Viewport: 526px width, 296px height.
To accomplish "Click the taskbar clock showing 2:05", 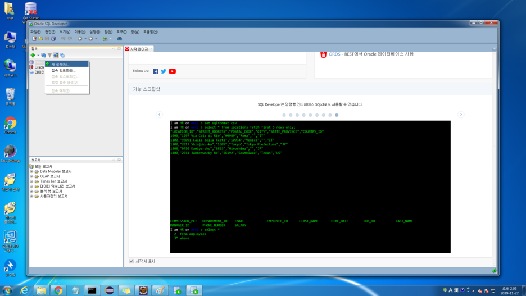I will click(x=509, y=290).
